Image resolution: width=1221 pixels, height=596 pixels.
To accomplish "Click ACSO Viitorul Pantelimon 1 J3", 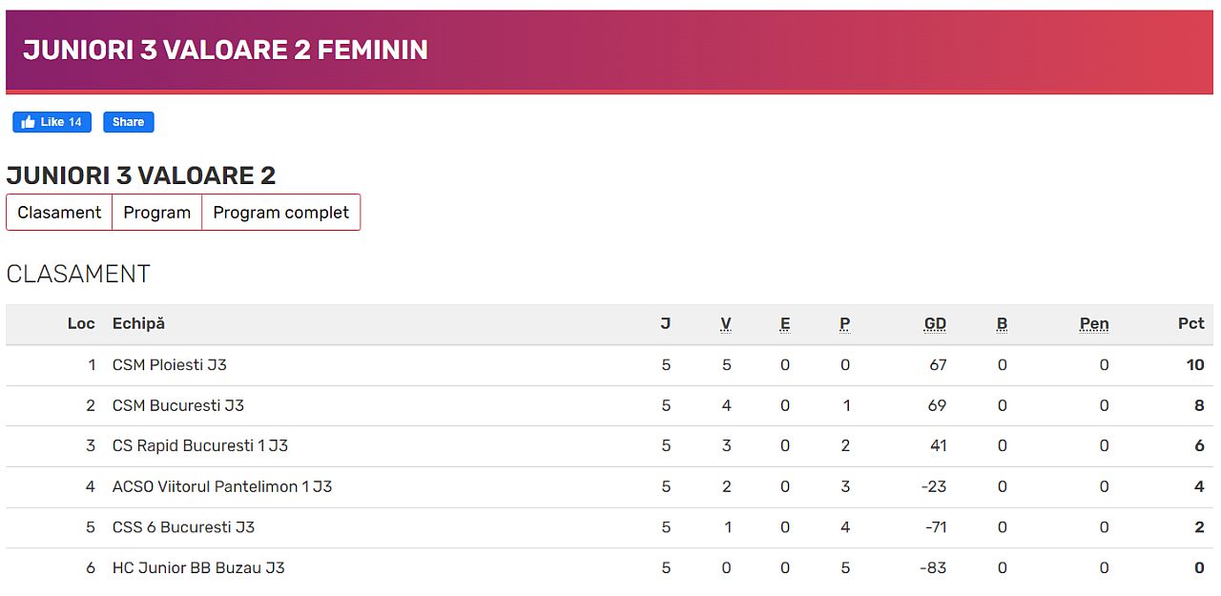I will coord(222,487).
